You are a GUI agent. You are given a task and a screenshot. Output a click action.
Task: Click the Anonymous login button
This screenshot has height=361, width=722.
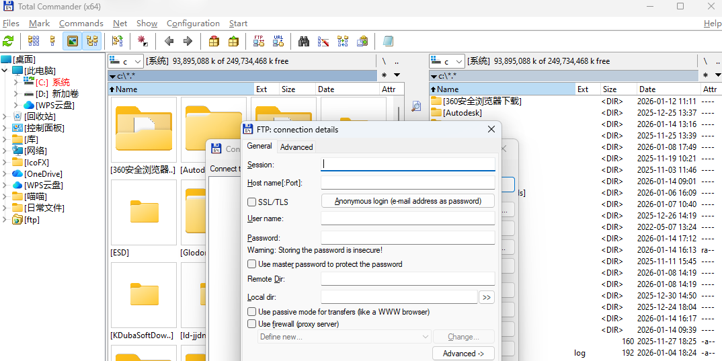(x=407, y=201)
